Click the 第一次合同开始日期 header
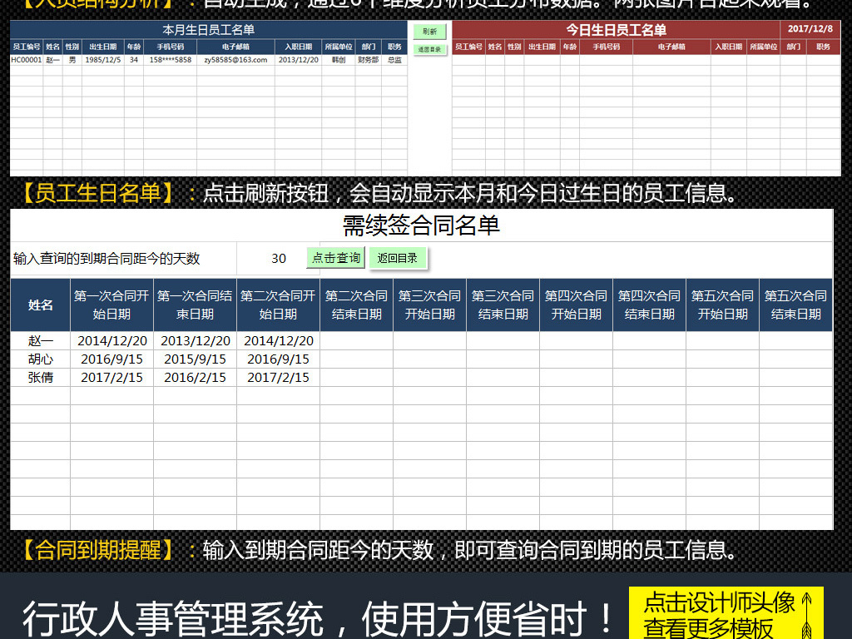The height and width of the screenshot is (639, 852). 113,304
